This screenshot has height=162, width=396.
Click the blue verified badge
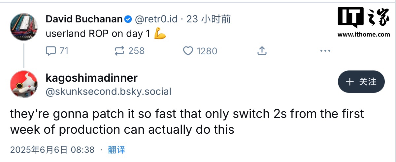pos(128,20)
